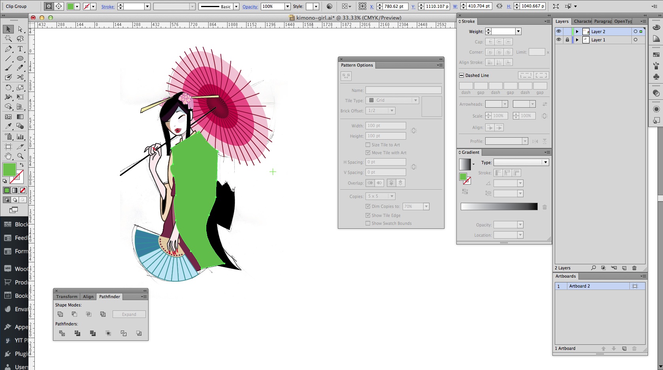This screenshot has width=663, height=370.
Task: Click the green Fill color swatch
Action: pyautogui.click(x=9, y=170)
